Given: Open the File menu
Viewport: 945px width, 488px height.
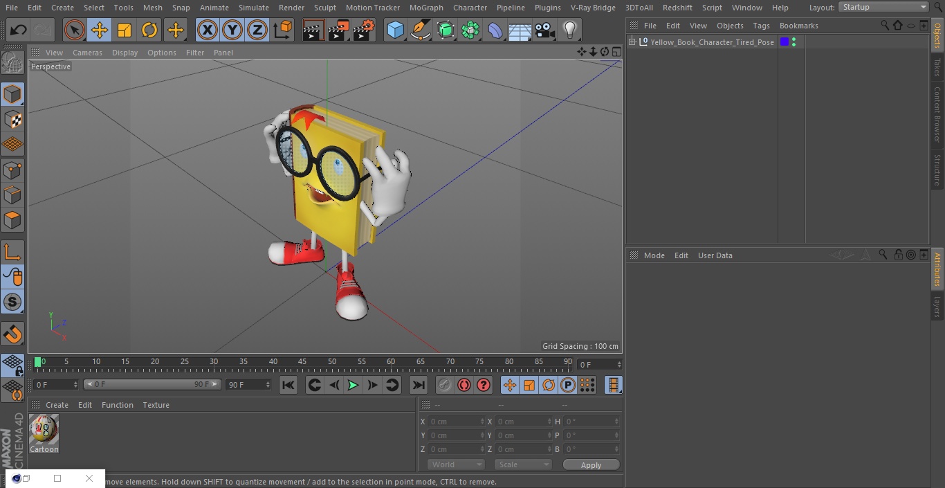Looking at the screenshot, I should click(12, 8).
